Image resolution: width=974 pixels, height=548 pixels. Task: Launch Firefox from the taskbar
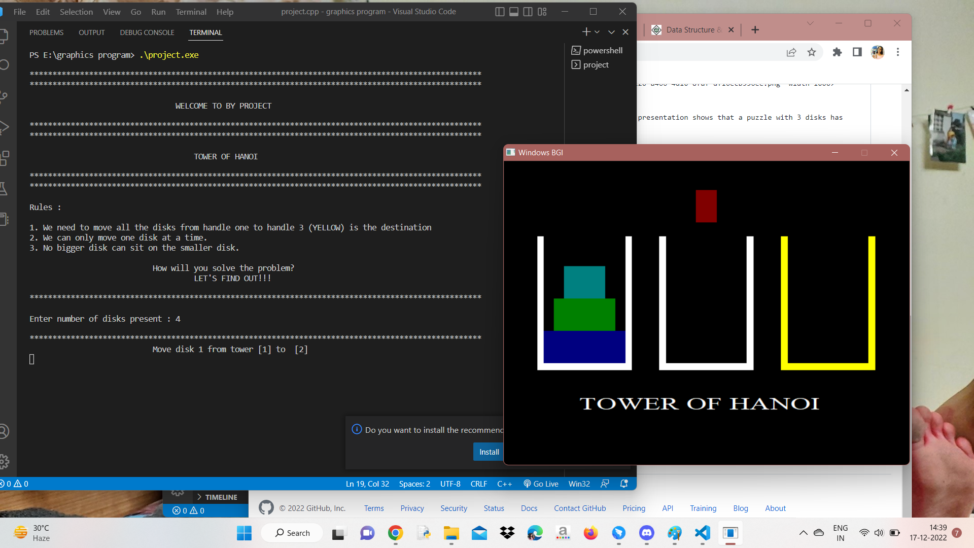pyautogui.click(x=590, y=533)
